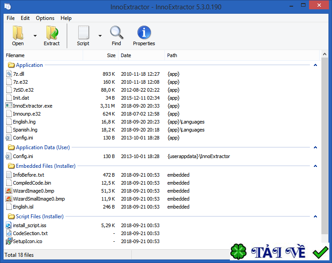Open the dropdown arrow next to Open
The height and width of the screenshot is (263, 332).
pyautogui.click(x=35, y=35)
